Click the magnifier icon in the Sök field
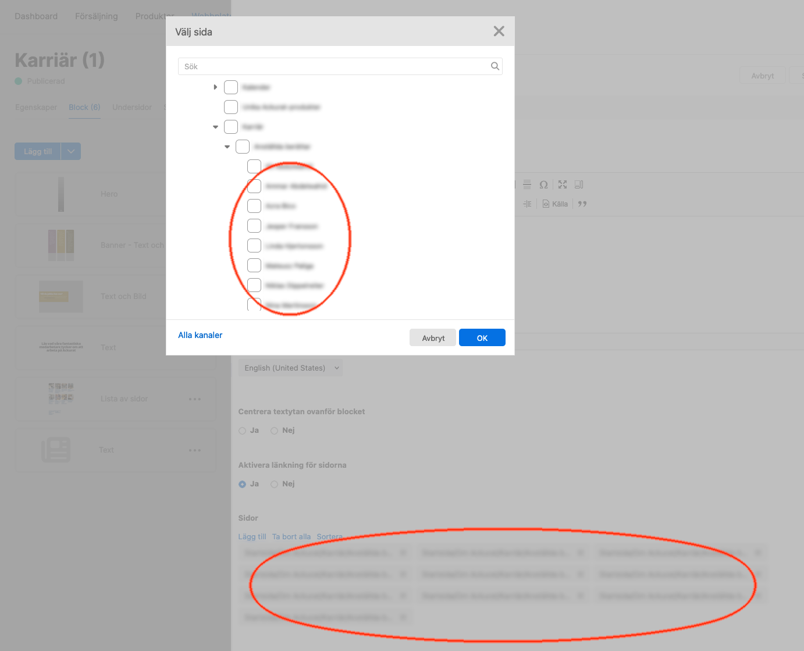Viewport: 804px width, 651px height. pos(495,66)
